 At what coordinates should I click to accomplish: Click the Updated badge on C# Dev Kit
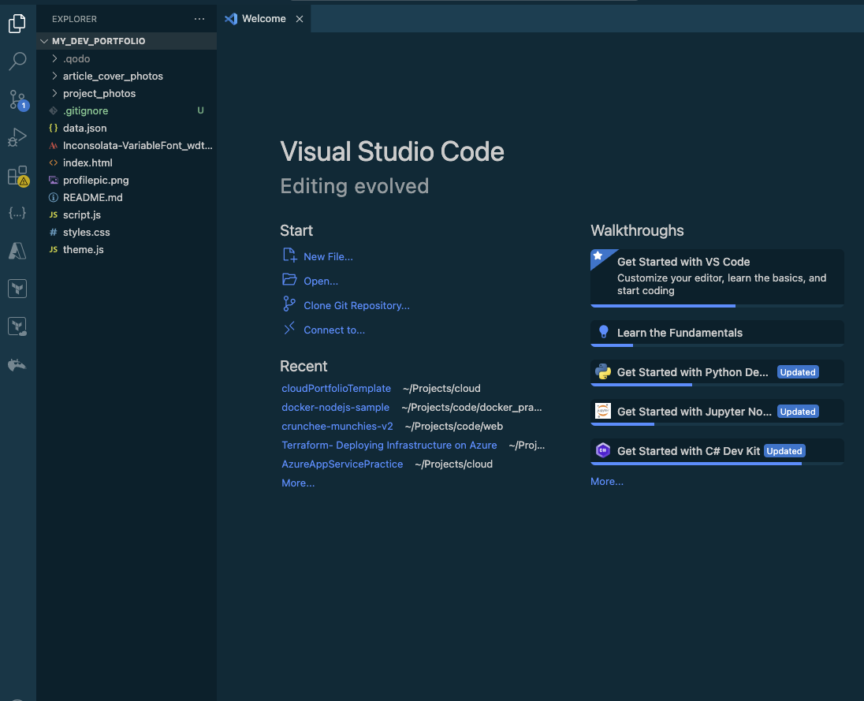click(784, 451)
